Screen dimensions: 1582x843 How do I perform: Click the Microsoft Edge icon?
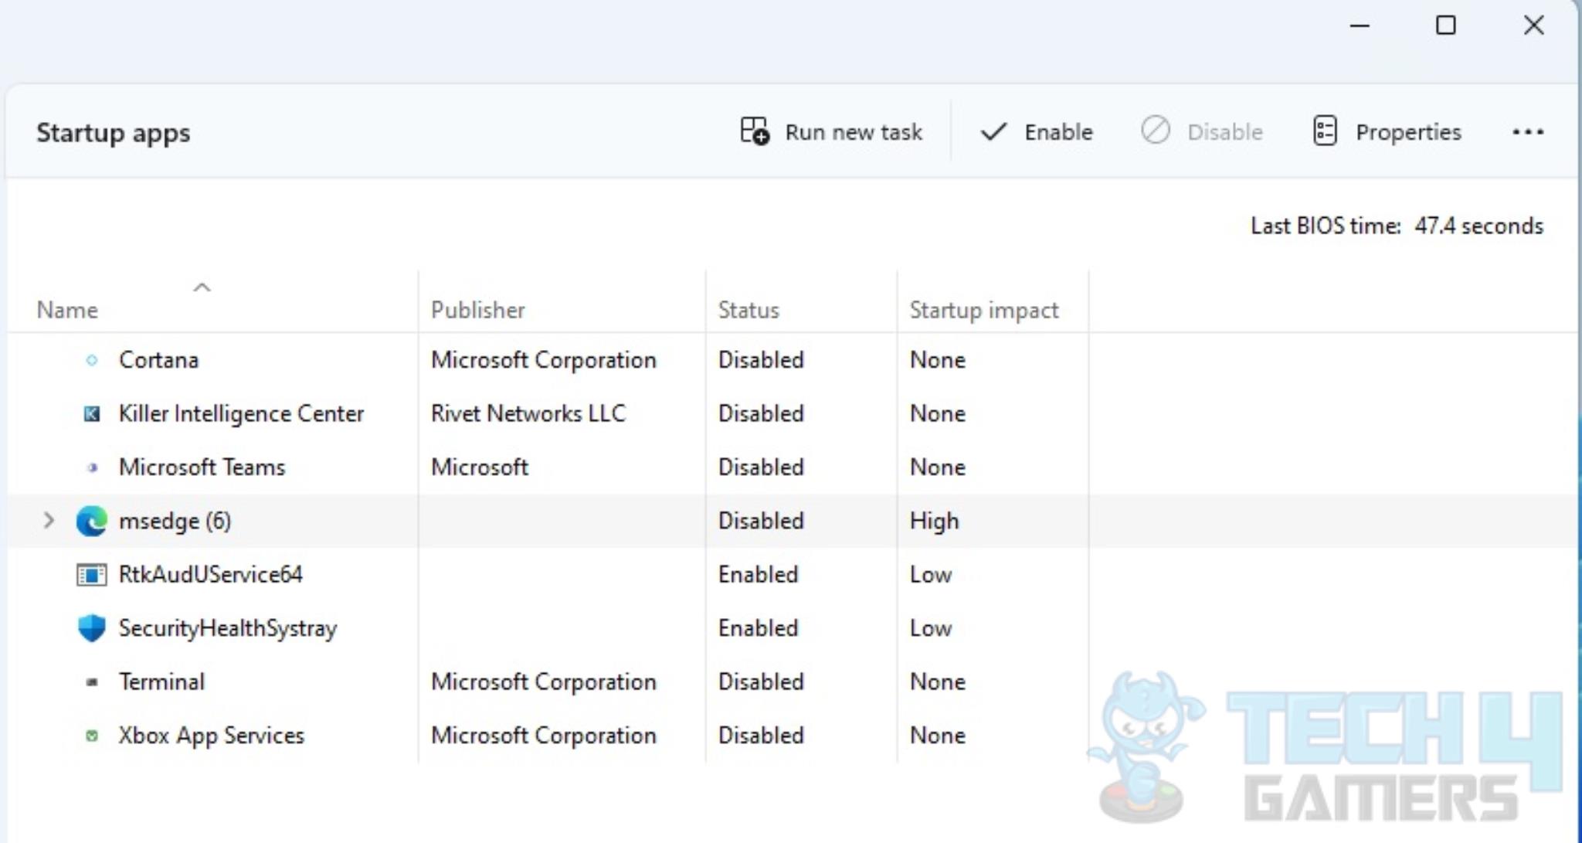[91, 521]
